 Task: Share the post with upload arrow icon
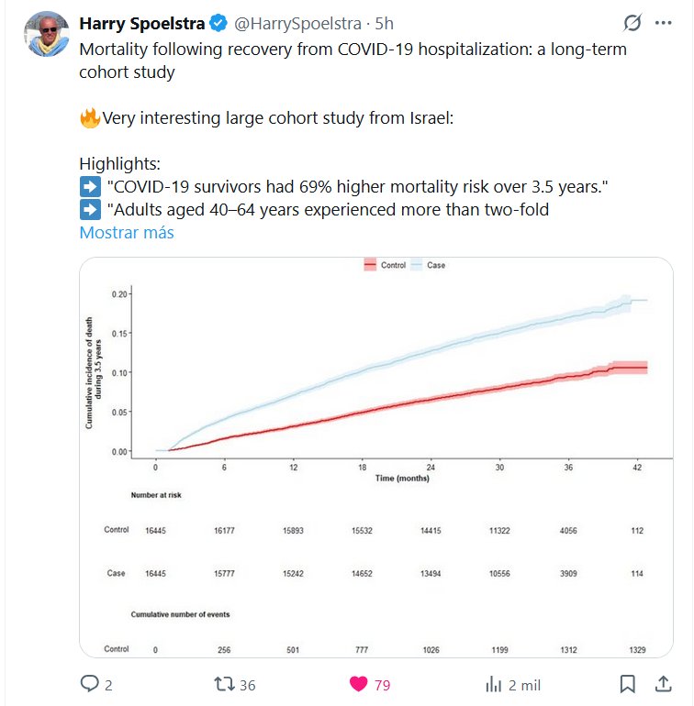pos(663,684)
